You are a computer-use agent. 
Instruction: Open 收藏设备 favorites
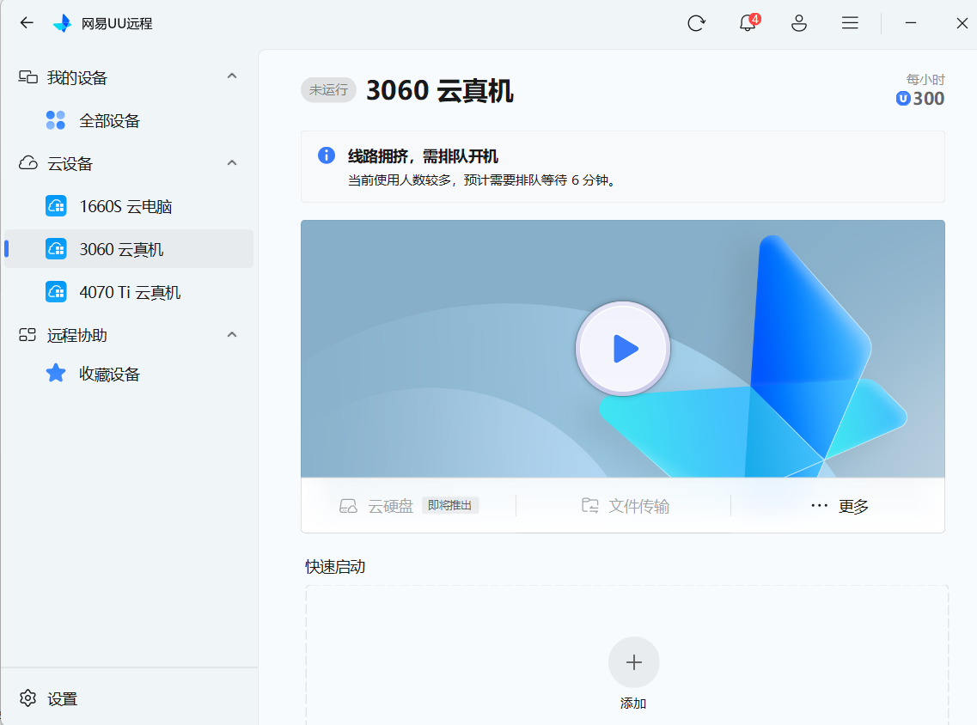[x=128, y=374]
